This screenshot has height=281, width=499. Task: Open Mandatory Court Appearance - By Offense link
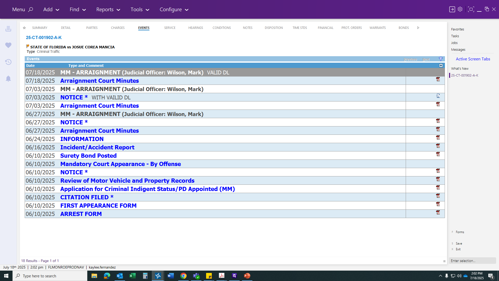[x=121, y=164]
